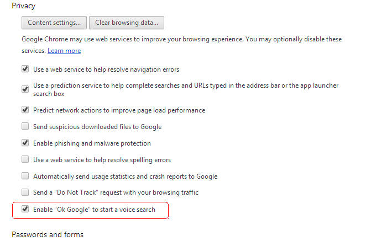
Task: Click the Passwords and forms section heading
Action: coord(48,234)
